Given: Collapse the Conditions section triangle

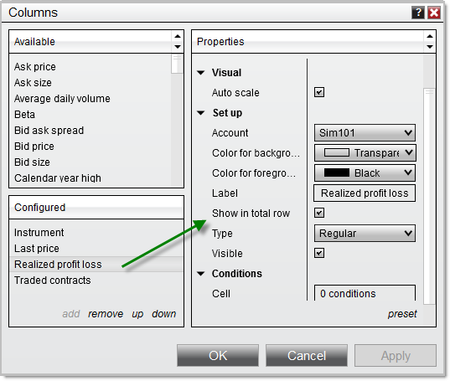Looking at the screenshot, I should pyautogui.click(x=201, y=274).
